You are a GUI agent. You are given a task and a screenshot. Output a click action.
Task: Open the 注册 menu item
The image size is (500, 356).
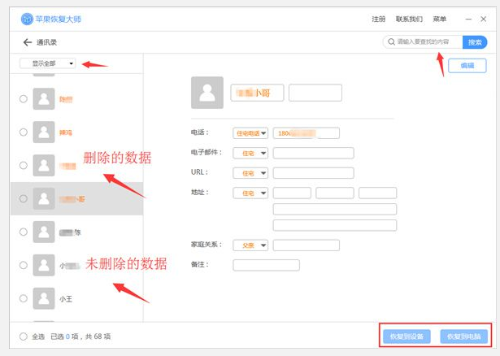379,20
